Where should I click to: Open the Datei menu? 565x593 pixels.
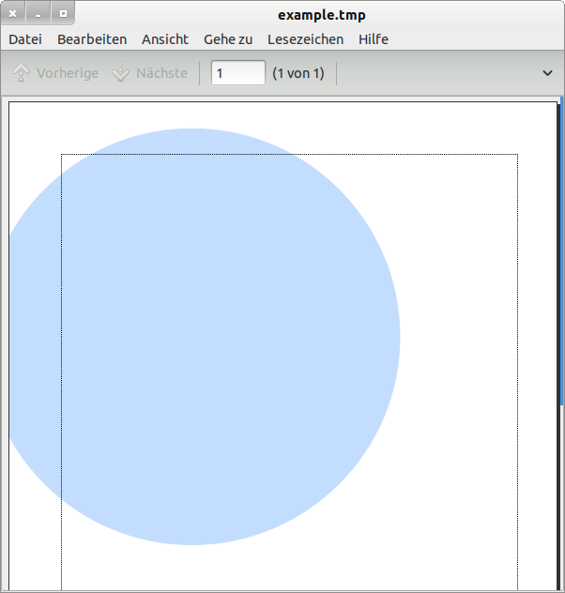tap(25, 39)
